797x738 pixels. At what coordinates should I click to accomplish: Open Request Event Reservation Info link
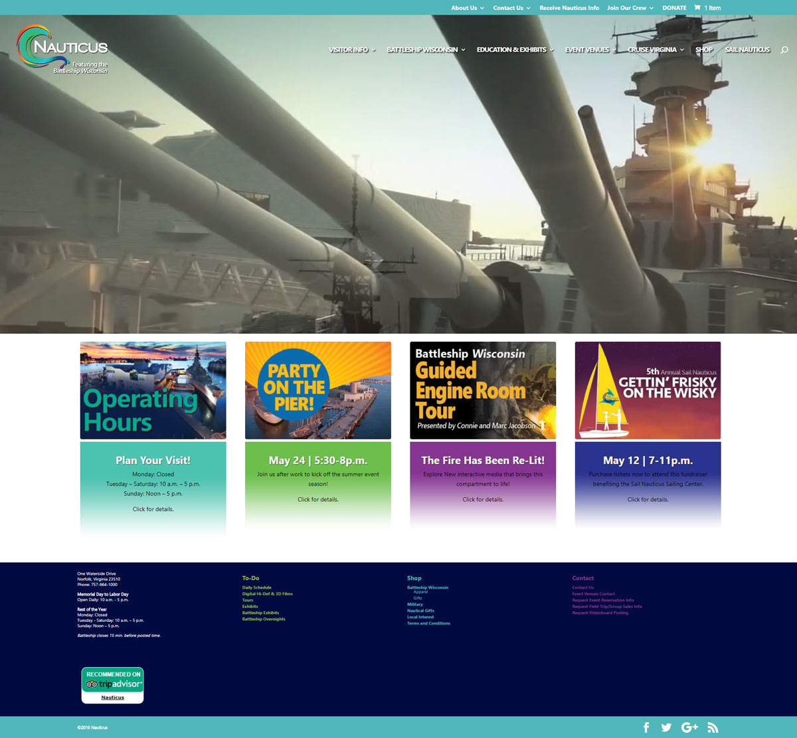603,600
